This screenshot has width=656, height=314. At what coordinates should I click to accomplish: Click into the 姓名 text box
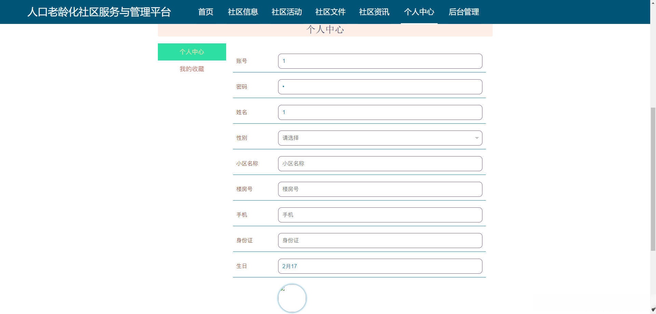point(380,112)
